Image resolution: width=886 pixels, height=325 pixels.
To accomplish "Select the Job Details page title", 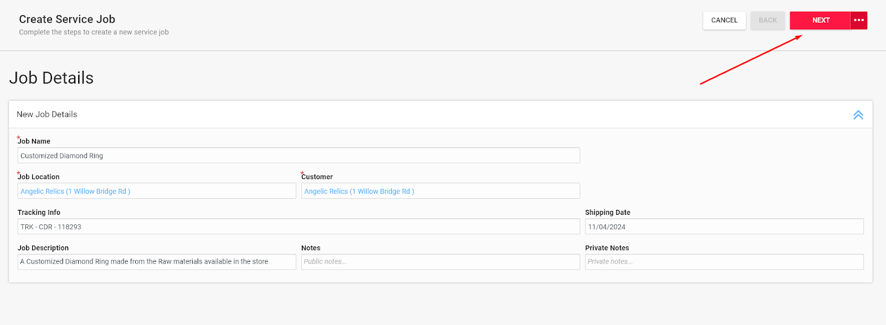I will pos(51,78).
